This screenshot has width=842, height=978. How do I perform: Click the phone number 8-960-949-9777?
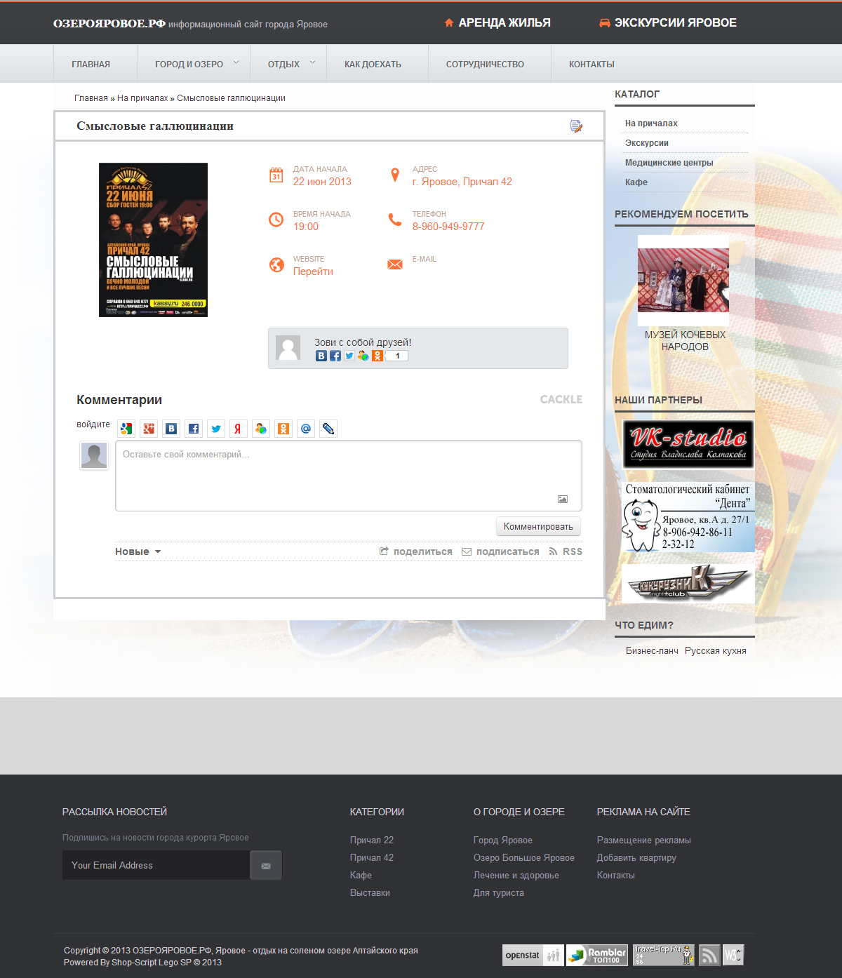pos(448,227)
